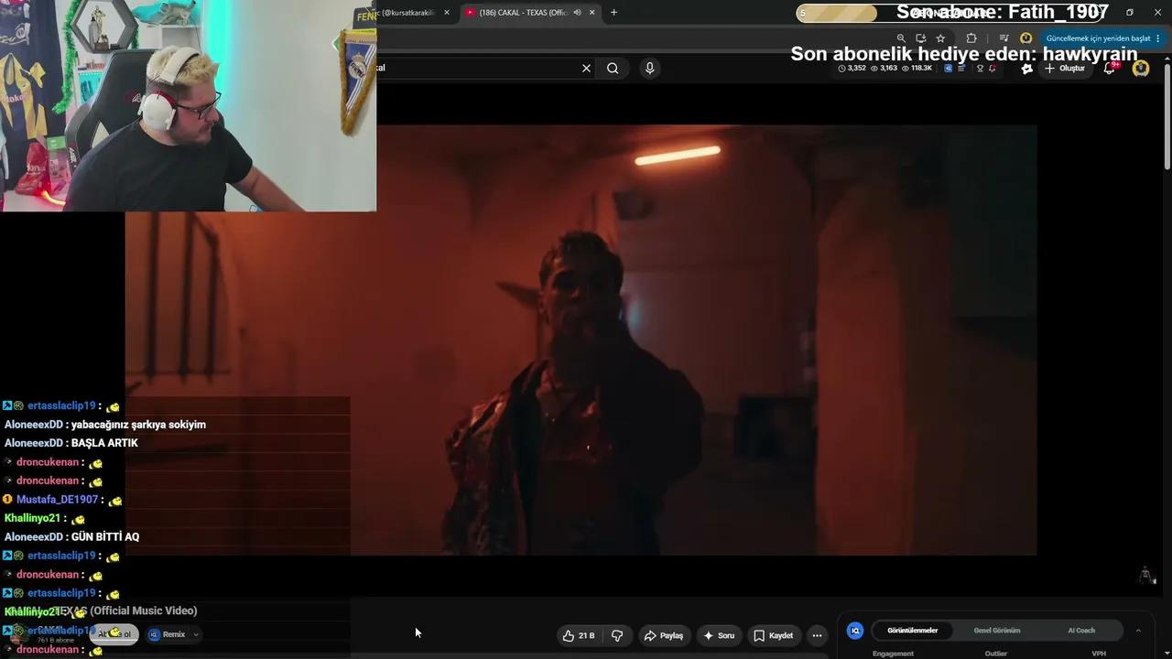The height and width of the screenshot is (659, 1172).
Task: Save the video with Kaydet button
Action: click(774, 635)
